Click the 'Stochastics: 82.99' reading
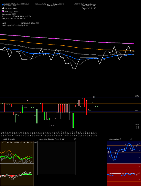Image resolution: width=141 pixels, height=186 pixels. click(x=9, y=14)
